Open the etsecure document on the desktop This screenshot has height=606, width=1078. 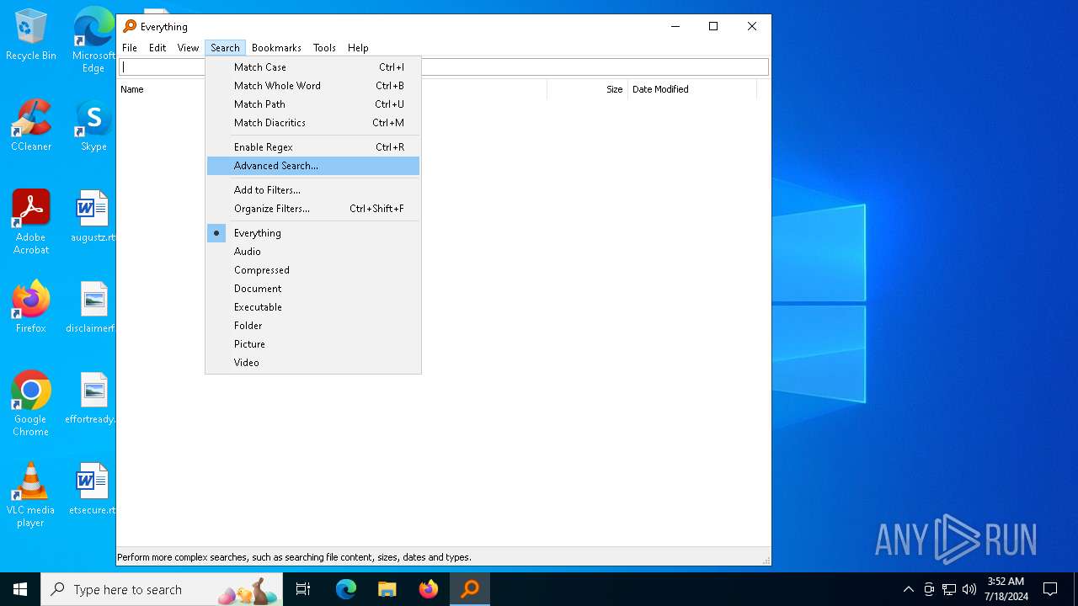(93, 489)
